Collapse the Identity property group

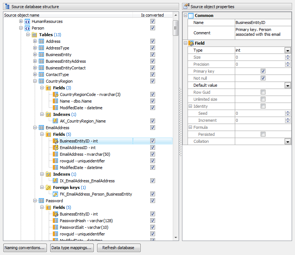click(x=190, y=106)
